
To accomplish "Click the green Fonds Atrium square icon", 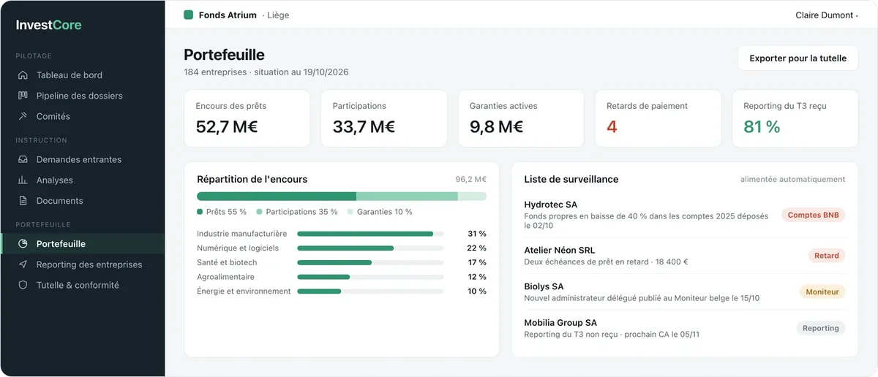I will [189, 15].
